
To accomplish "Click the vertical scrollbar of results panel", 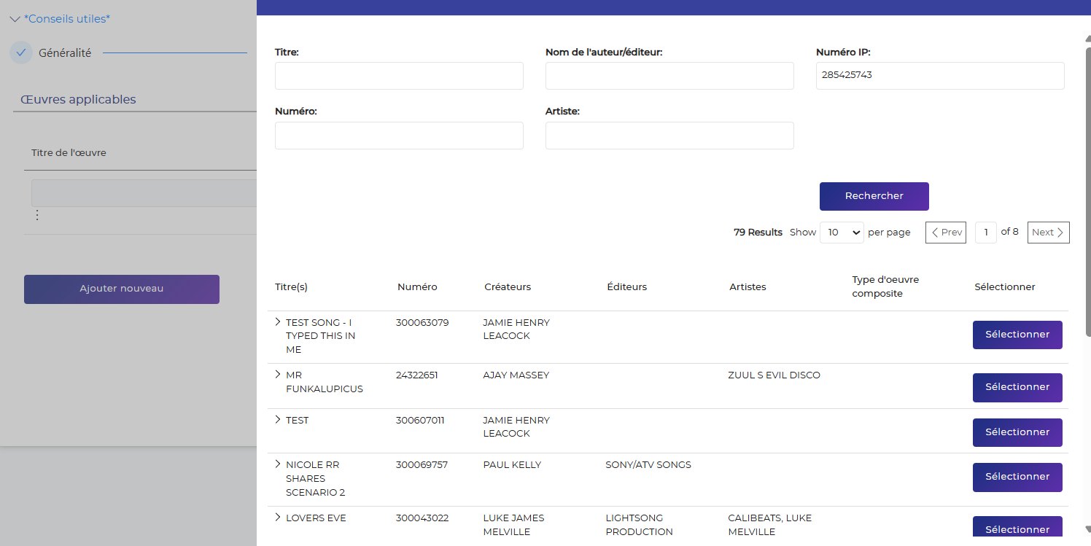I will tap(1087, 182).
